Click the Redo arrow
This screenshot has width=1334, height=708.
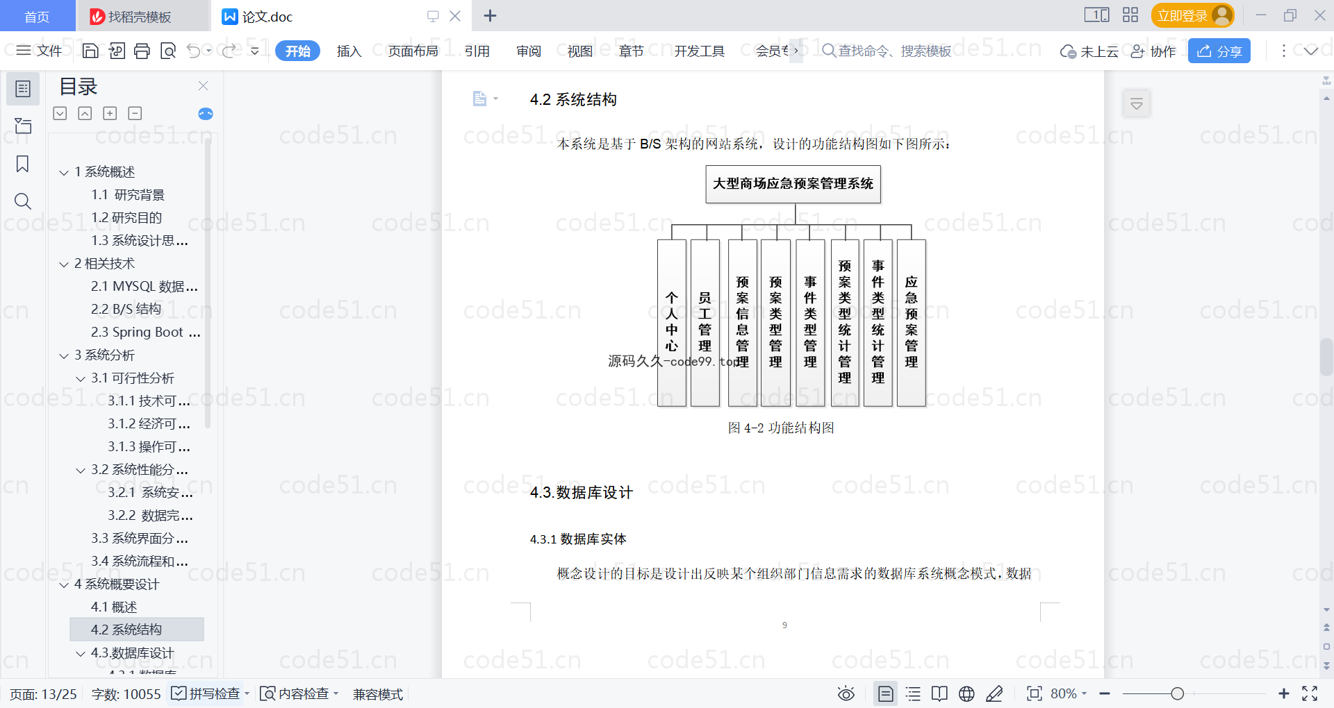[x=229, y=51]
